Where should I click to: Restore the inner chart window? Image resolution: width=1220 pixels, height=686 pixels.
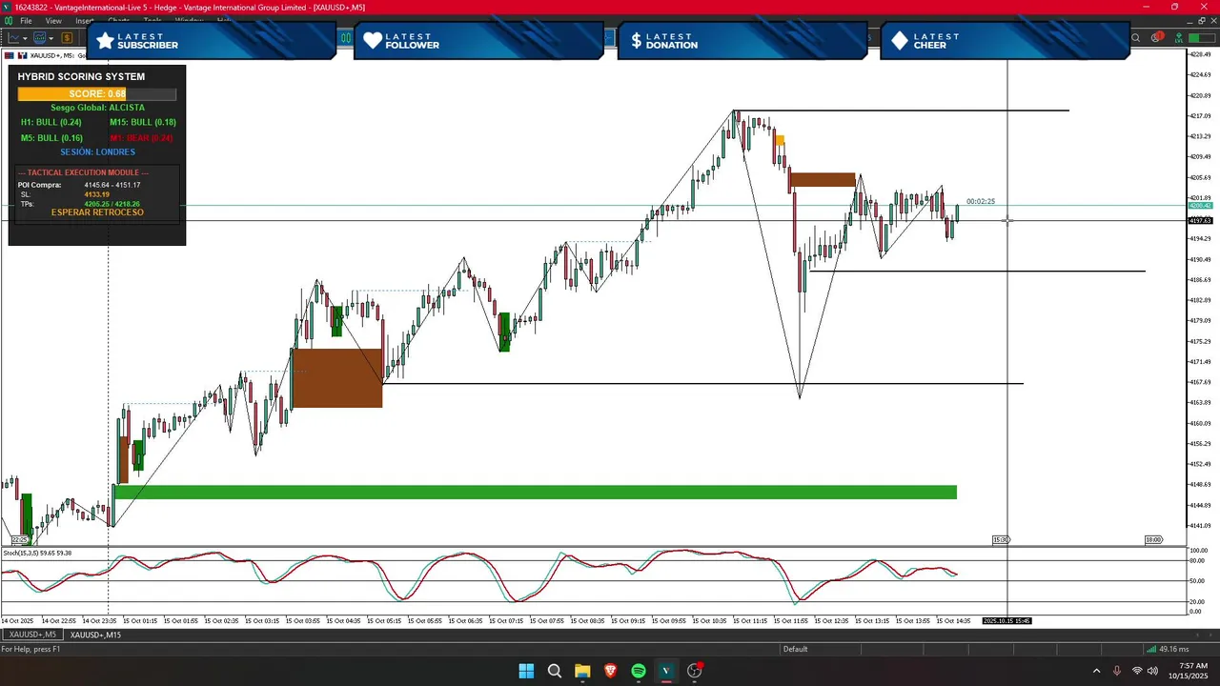pyautogui.click(x=1202, y=21)
